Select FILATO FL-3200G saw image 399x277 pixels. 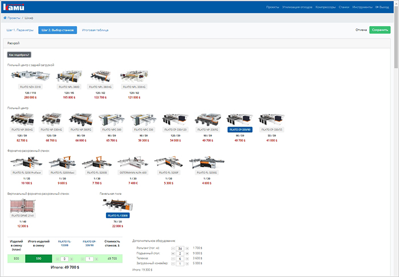tap(206, 162)
